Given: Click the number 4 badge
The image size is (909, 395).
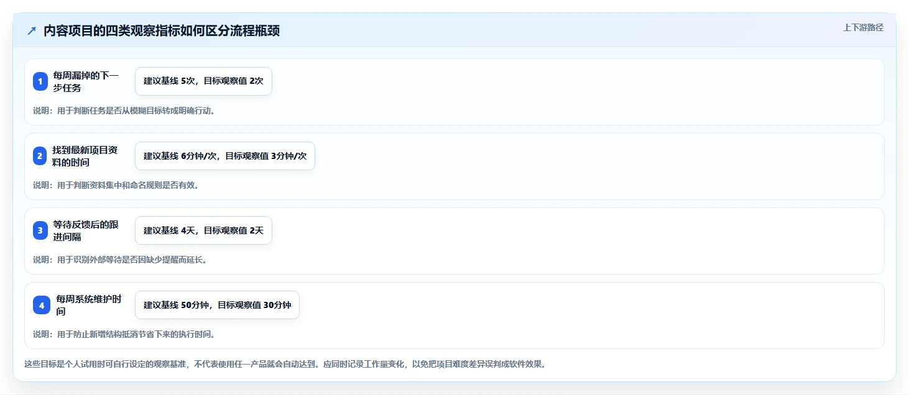Looking at the screenshot, I should 42,305.
